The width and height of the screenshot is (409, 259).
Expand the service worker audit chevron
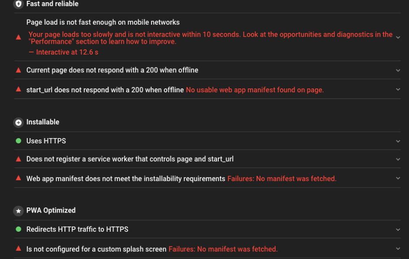point(398,159)
